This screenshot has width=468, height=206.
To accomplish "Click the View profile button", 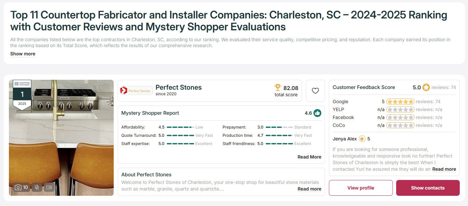I will 361,188.
